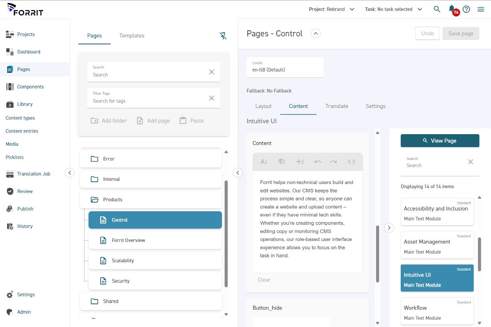491x327 pixels.
Task: Open search from the top bar
Action: pyautogui.click(x=437, y=8)
